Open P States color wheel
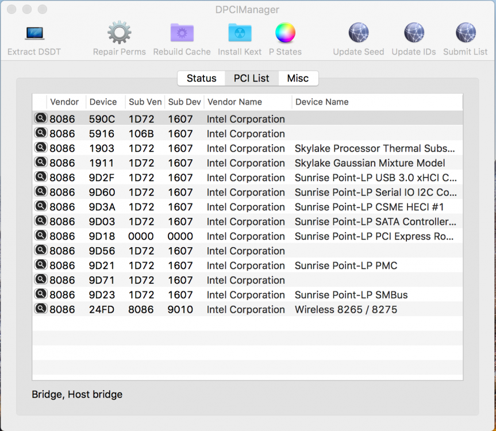 coord(285,33)
